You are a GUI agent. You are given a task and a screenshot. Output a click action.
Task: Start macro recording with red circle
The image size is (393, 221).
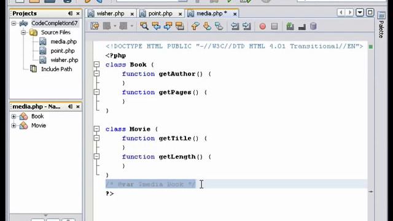point(262,26)
